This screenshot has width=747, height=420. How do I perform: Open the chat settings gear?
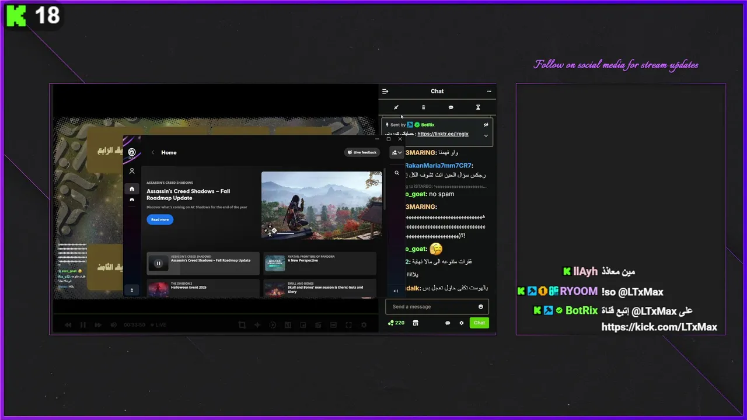(462, 323)
